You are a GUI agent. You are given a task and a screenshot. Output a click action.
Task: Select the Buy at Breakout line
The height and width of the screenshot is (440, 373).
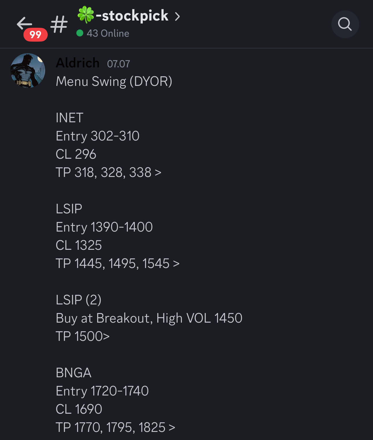click(149, 318)
